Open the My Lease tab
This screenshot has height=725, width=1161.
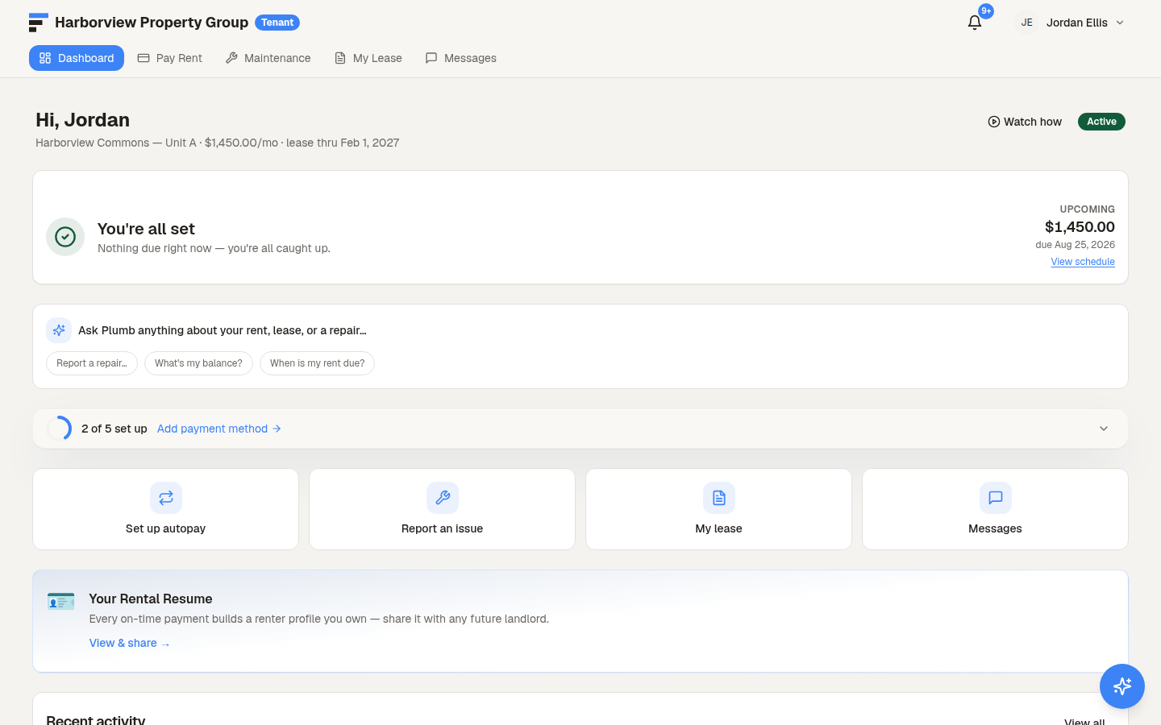click(368, 58)
